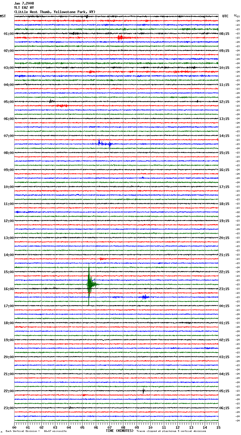Image resolution: width=241 pixels, height=435 pixels.
Task: Click the MST time zone header
Action: point(3,16)
